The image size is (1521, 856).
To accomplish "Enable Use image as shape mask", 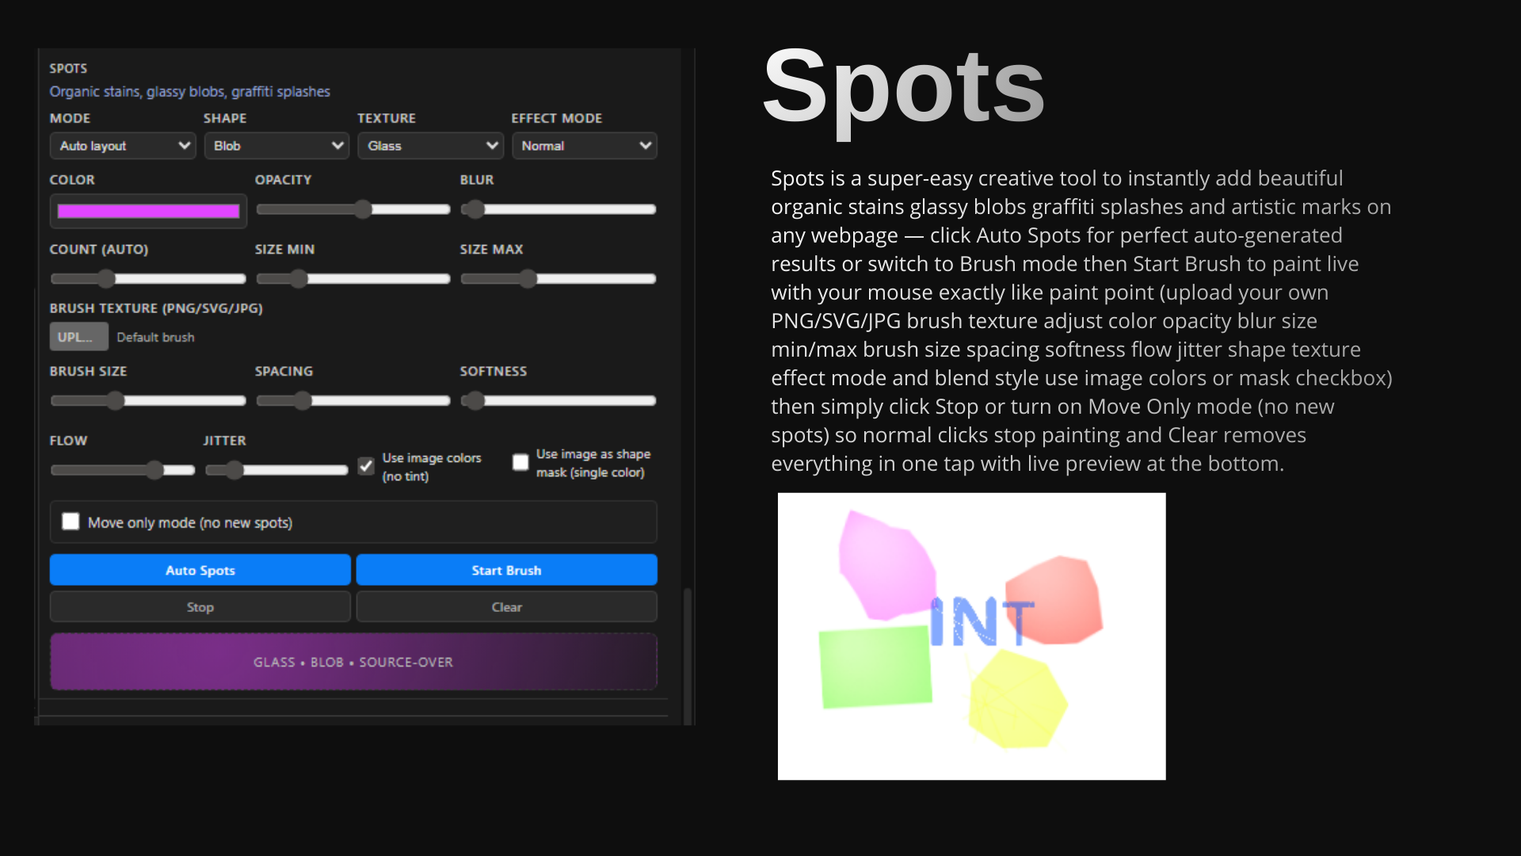I will point(520,462).
